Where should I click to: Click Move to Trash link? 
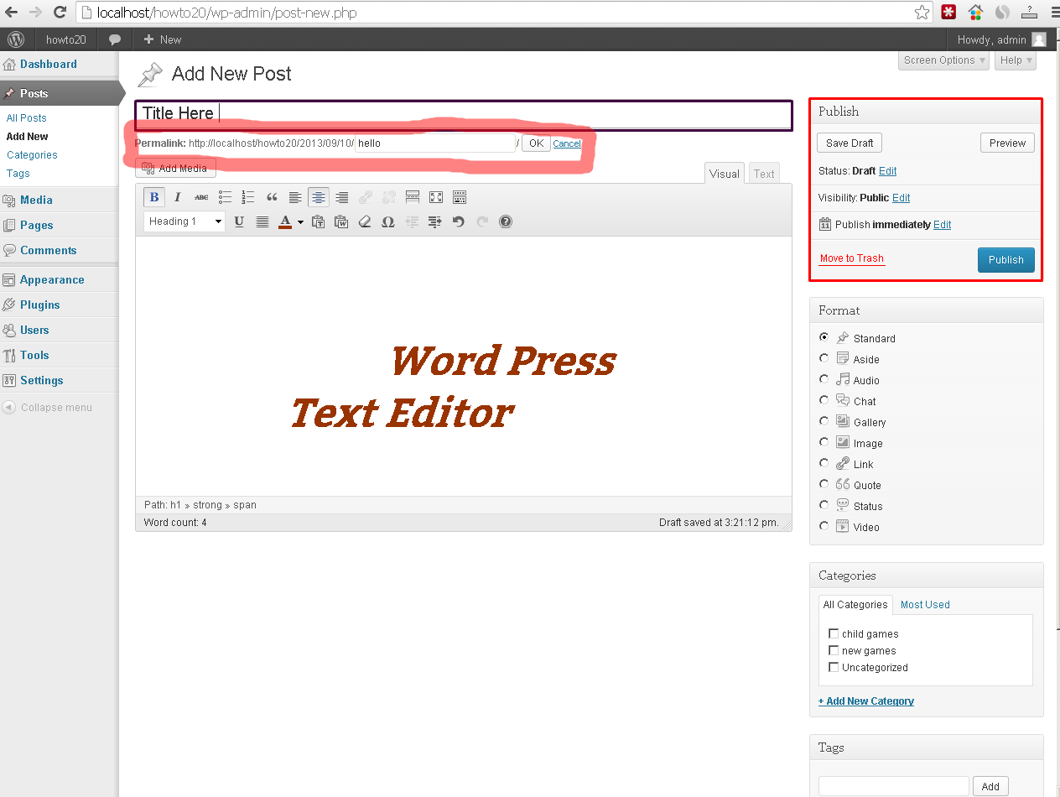[x=852, y=258]
